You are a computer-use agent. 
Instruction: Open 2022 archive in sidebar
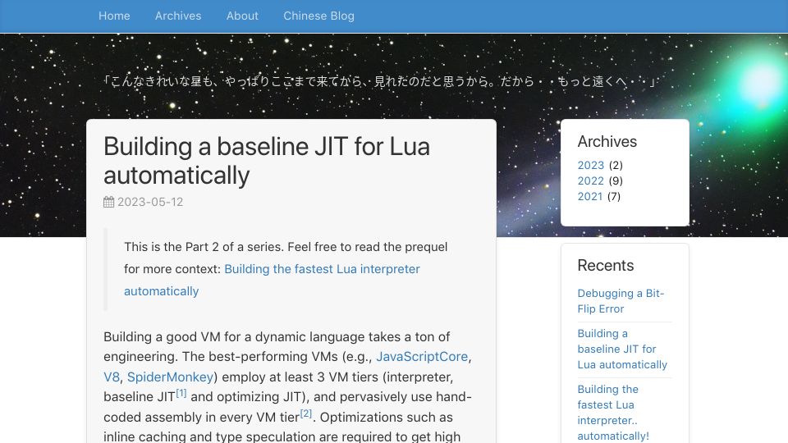click(590, 180)
